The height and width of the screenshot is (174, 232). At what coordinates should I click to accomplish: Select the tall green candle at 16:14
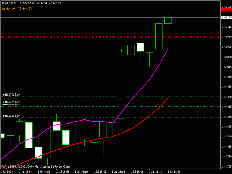pyautogui.click(x=122, y=85)
